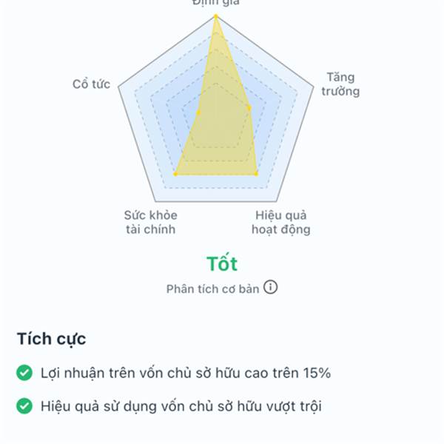Click the yellow data point on Cổ tức axis

pyautogui.click(x=198, y=112)
